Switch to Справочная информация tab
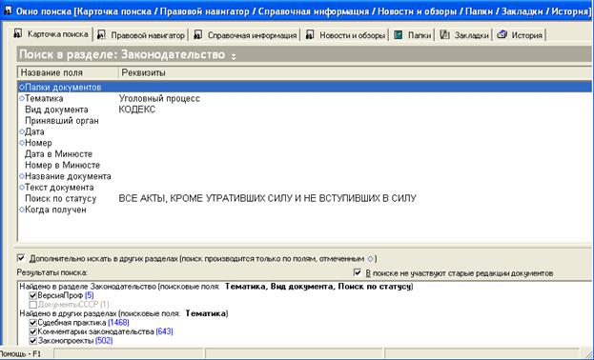Screen dimensions: 594x360 coord(245,35)
